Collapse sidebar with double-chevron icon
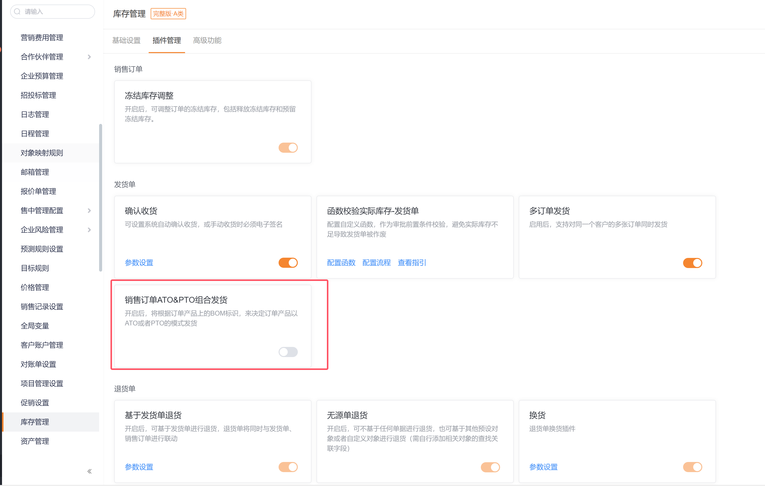The image size is (765, 486). pos(89,471)
